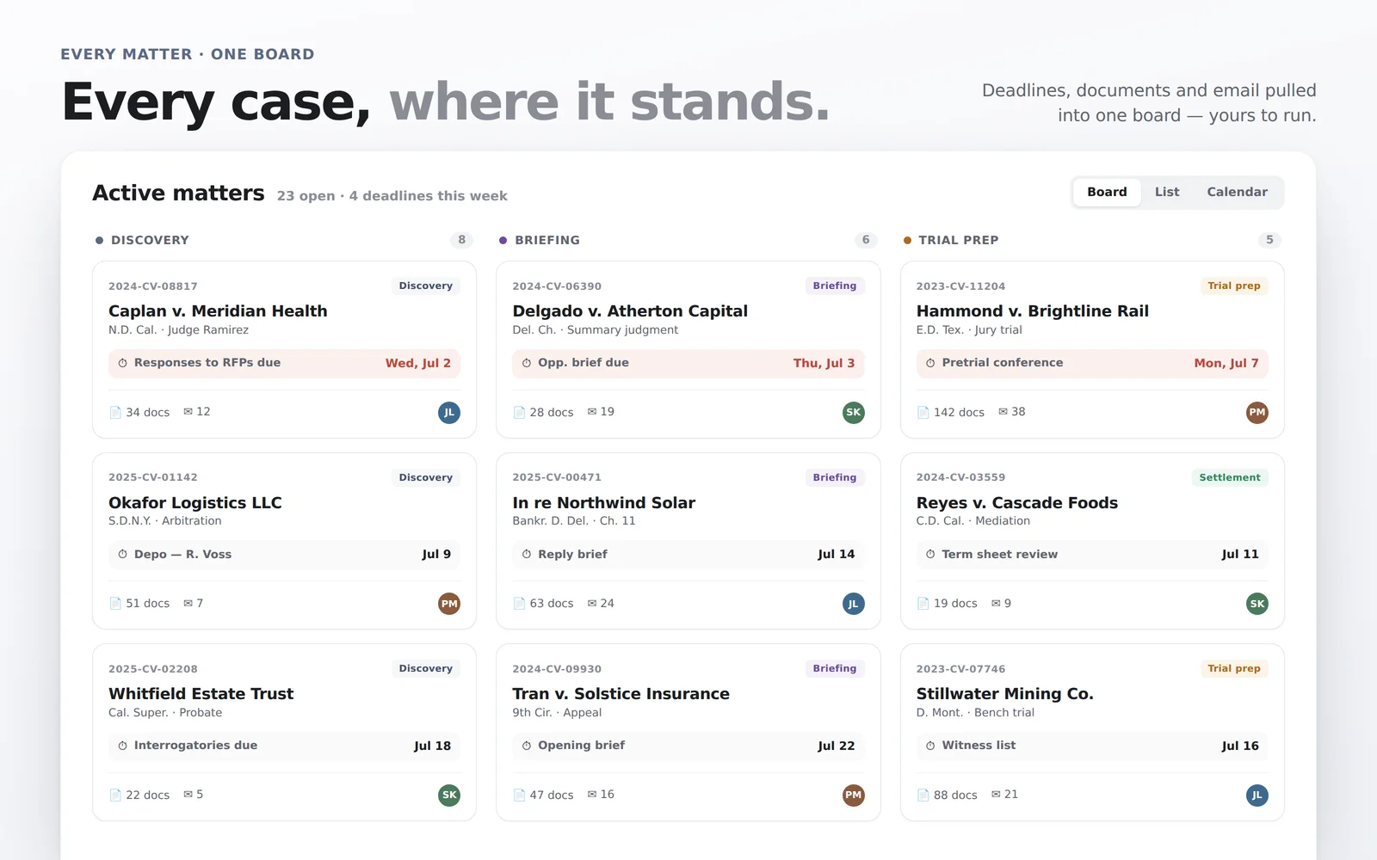
Task: Click the email icon showing 19 messages
Action: pyautogui.click(x=592, y=412)
